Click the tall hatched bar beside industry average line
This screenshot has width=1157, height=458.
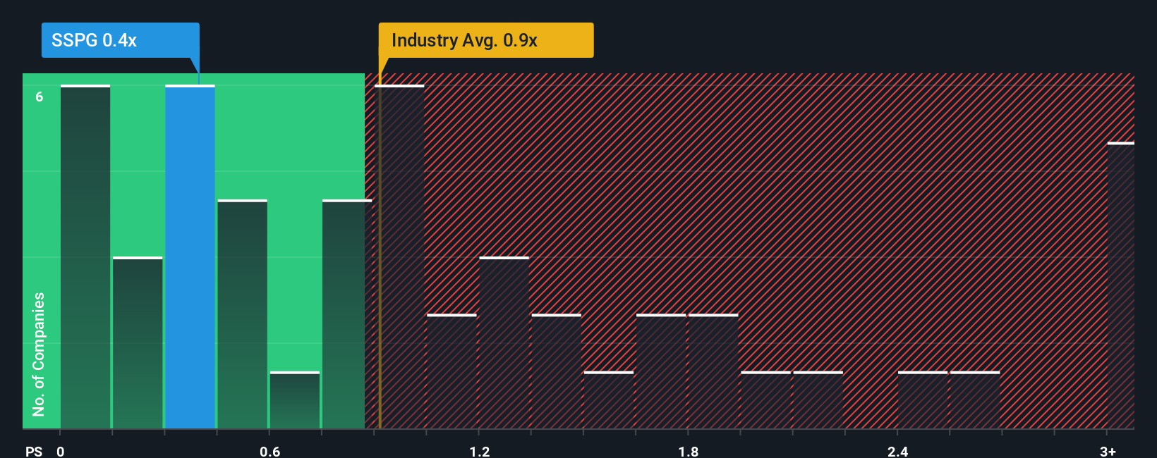pyautogui.click(x=399, y=256)
